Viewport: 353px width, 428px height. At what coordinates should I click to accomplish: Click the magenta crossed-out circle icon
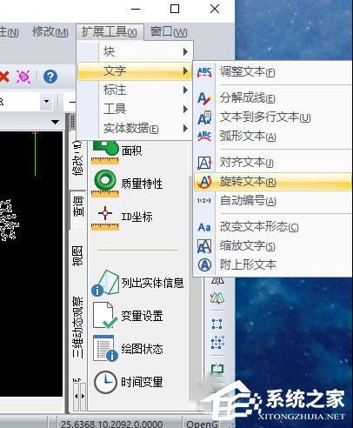coord(23,77)
